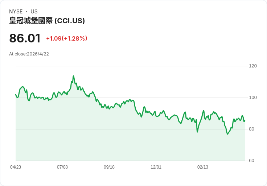Select the 12/01 date on x-axis
This screenshot has width=267, height=186.
[x=156, y=167]
